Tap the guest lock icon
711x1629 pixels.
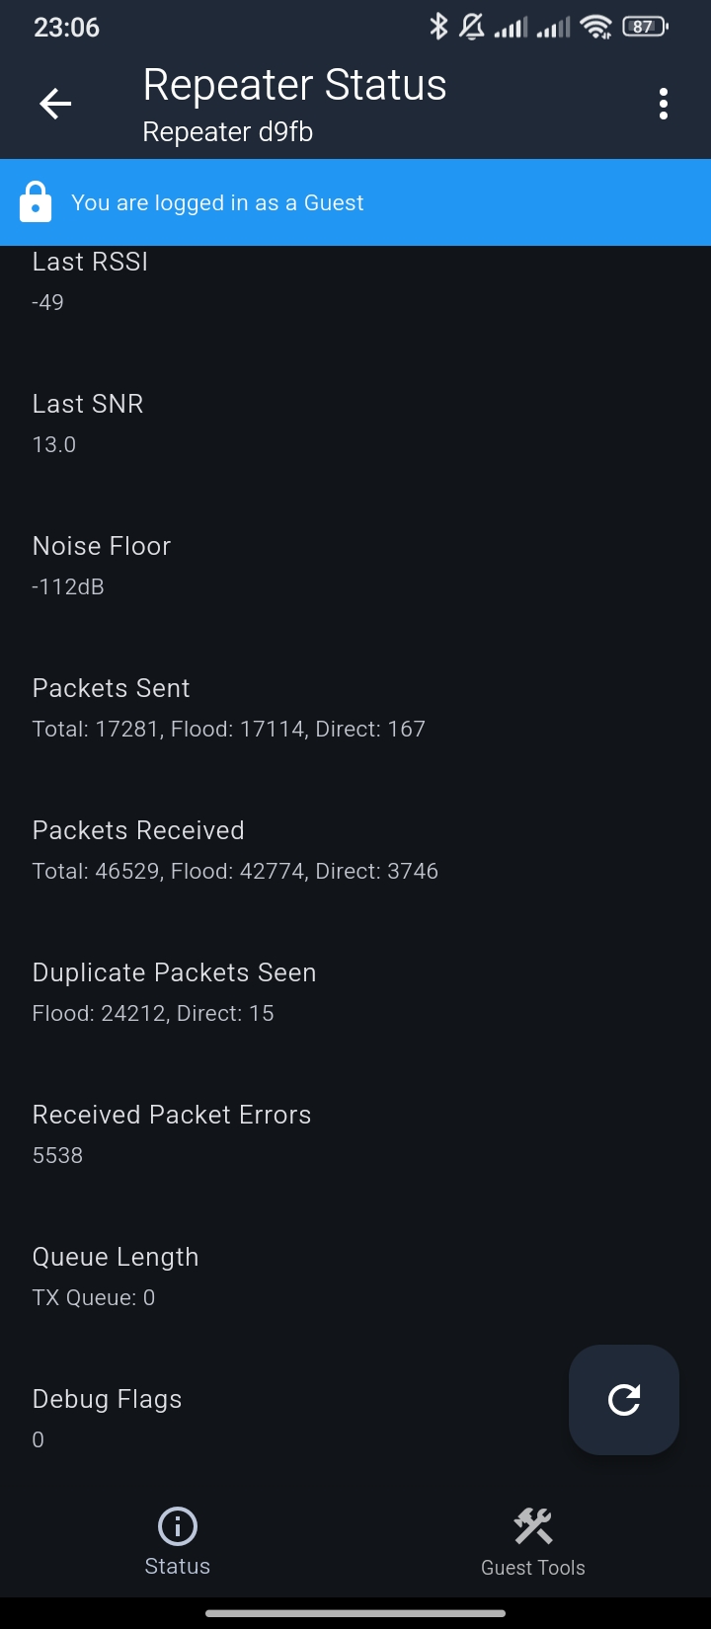(36, 202)
